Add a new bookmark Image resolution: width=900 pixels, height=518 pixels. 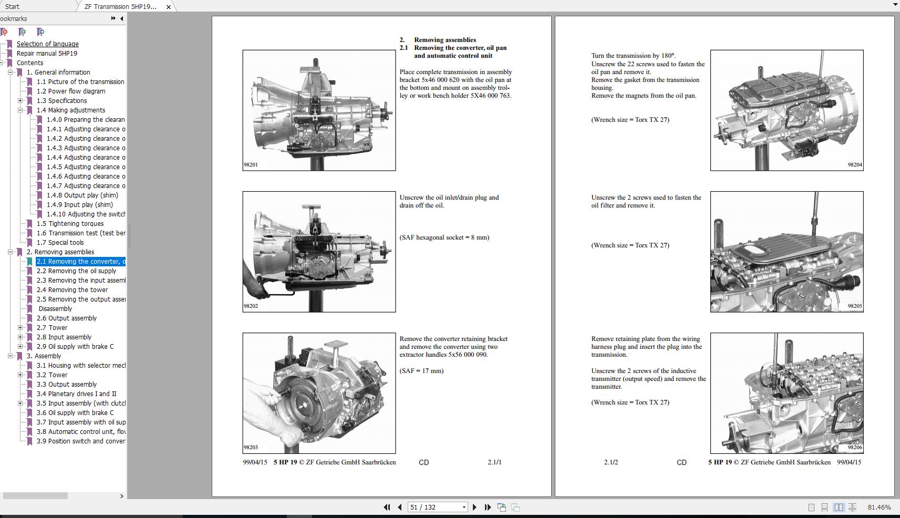23,32
